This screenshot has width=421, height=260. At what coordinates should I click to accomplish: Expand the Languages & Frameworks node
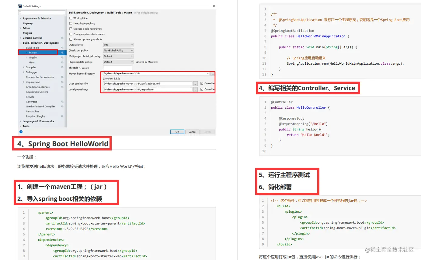pyautogui.click(x=20, y=121)
